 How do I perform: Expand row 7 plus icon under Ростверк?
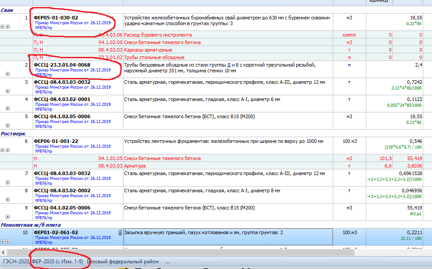(8, 183)
